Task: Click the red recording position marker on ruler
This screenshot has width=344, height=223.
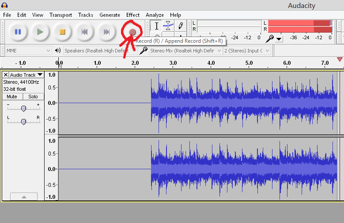Action: [x=340, y=59]
